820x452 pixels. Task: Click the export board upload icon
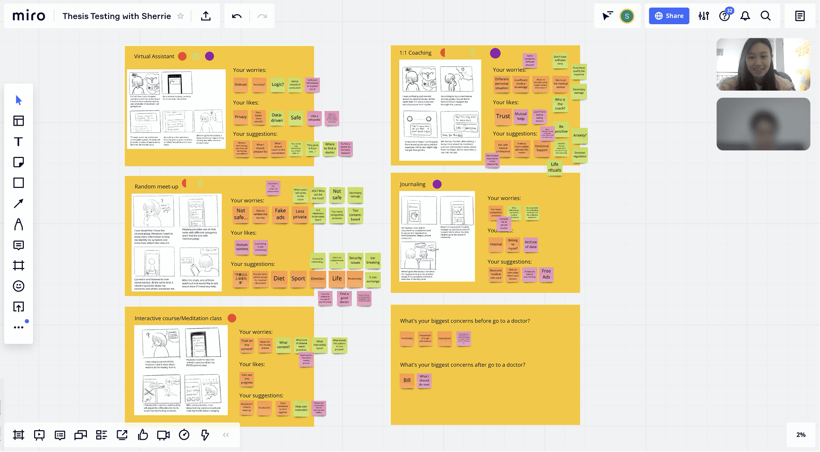coord(206,16)
